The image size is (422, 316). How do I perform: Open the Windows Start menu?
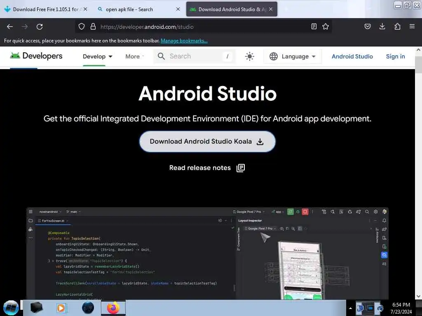click(x=11, y=308)
